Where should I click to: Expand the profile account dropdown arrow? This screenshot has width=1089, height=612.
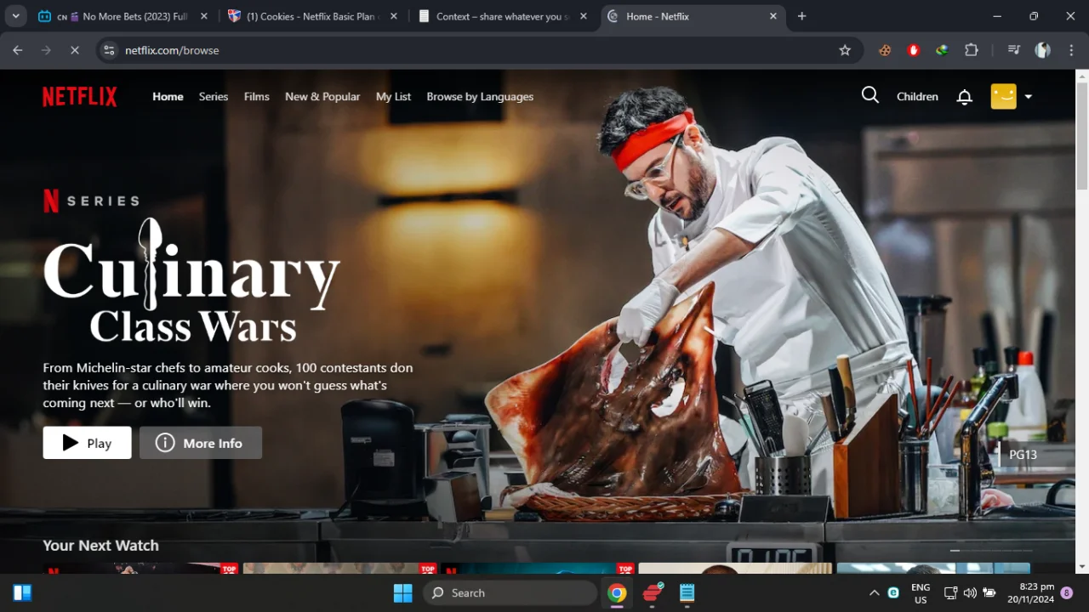(1028, 97)
